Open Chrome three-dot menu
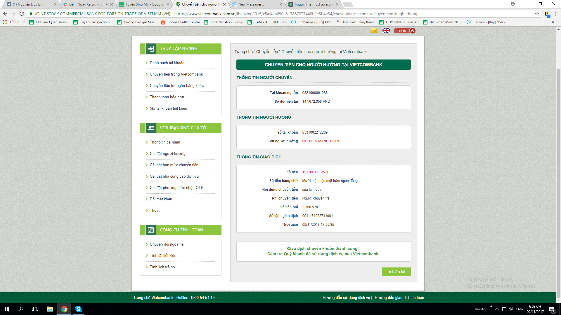Image resolution: width=561 pixels, height=315 pixels. click(556, 14)
